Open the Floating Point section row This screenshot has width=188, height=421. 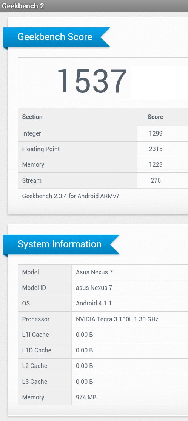[103, 149]
